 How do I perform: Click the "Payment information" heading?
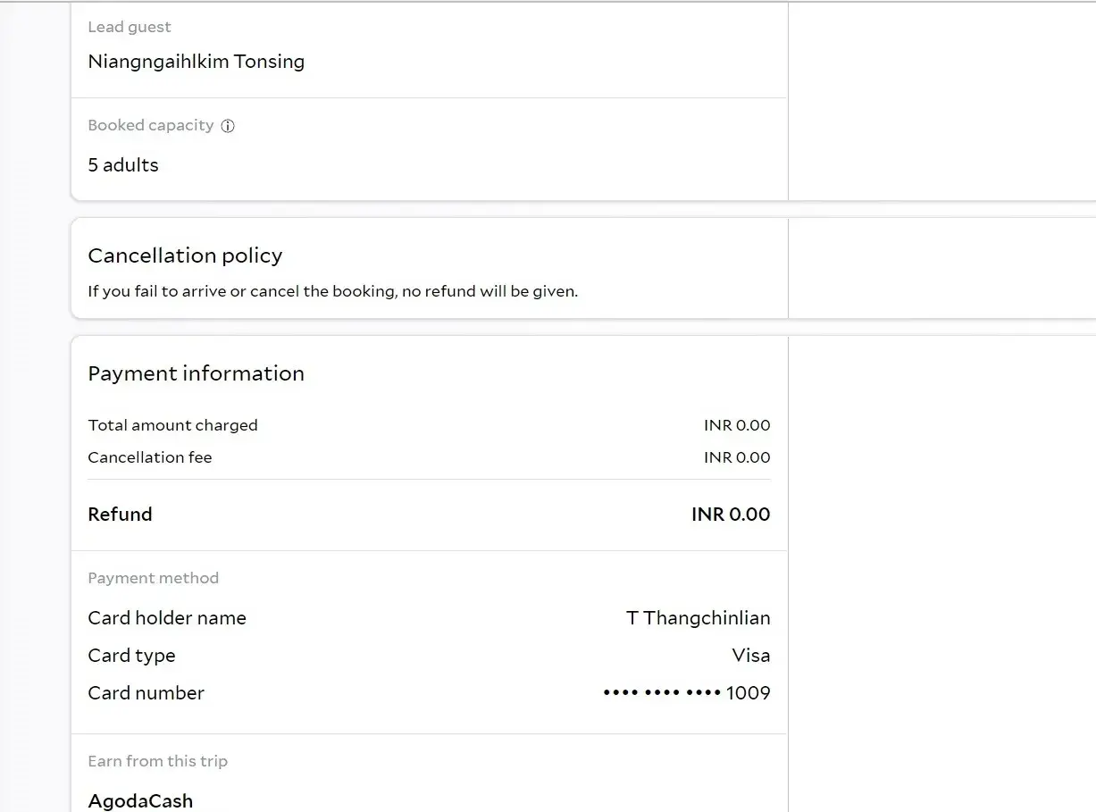196,373
